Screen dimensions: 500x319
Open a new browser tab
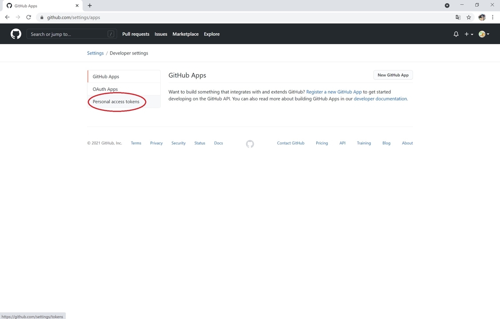[90, 6]
